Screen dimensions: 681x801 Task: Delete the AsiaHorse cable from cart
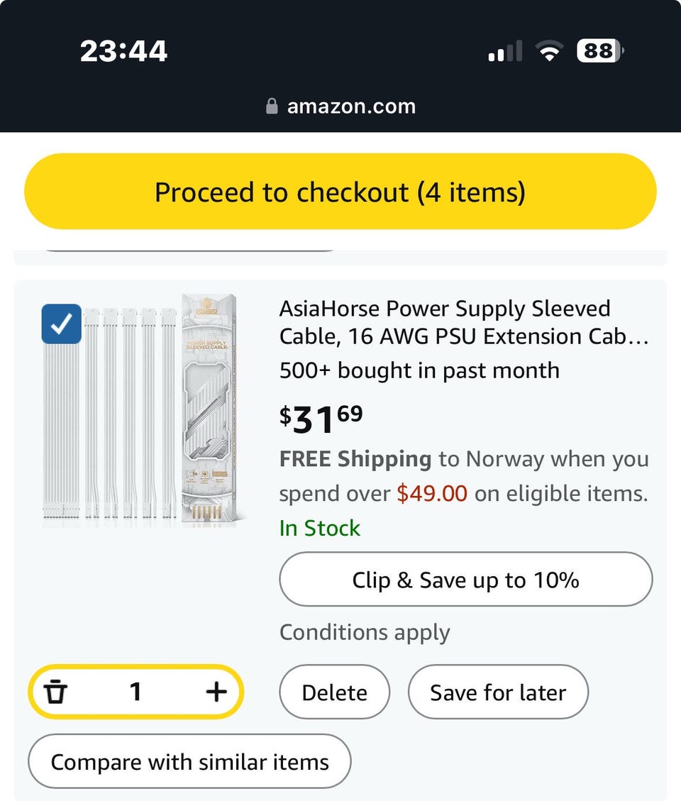point(335,692)
